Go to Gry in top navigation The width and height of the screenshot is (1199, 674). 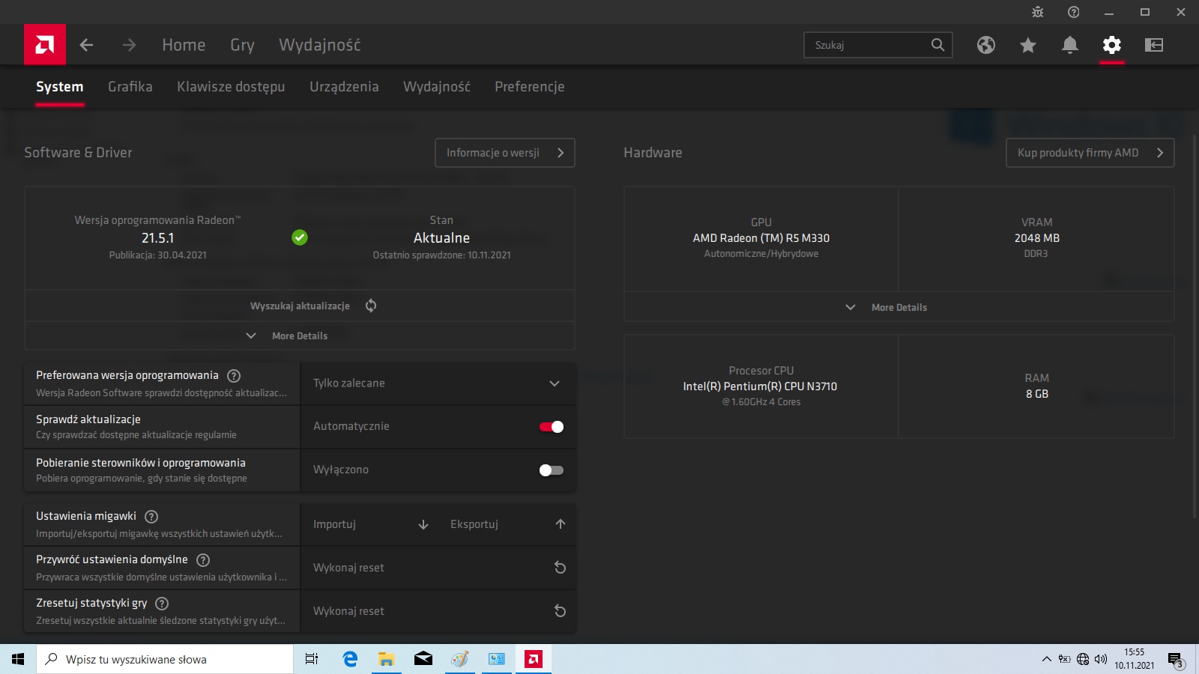click(x=242, y=45)
